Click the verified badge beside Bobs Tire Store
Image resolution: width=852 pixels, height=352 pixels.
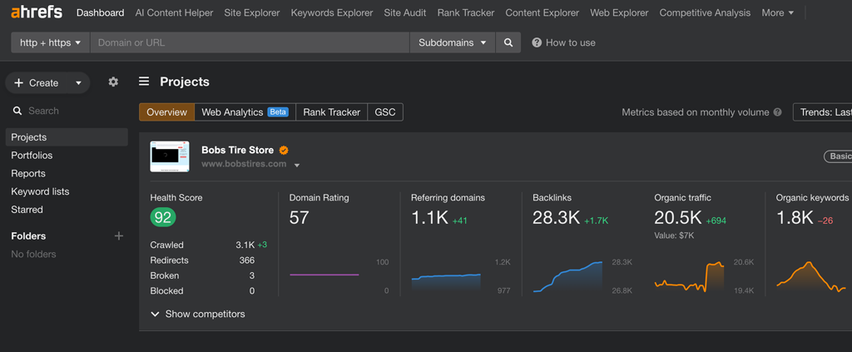tap(284, 151)
